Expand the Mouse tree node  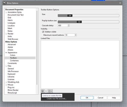[x=6, y=85]
